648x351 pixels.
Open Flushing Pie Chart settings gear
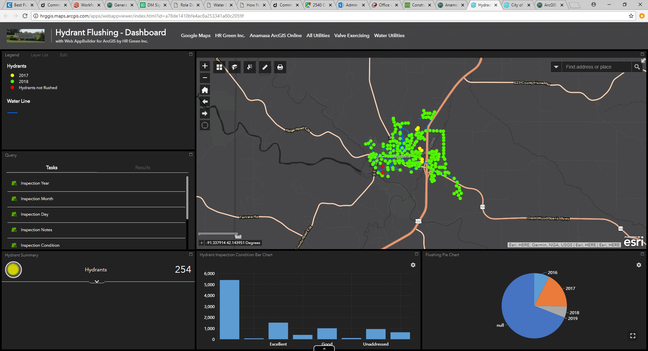click(x=639, y=265)
